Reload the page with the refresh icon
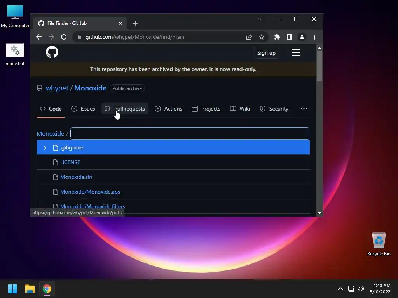This screenshot has height=298, width=398. click(x=64, y=37)
